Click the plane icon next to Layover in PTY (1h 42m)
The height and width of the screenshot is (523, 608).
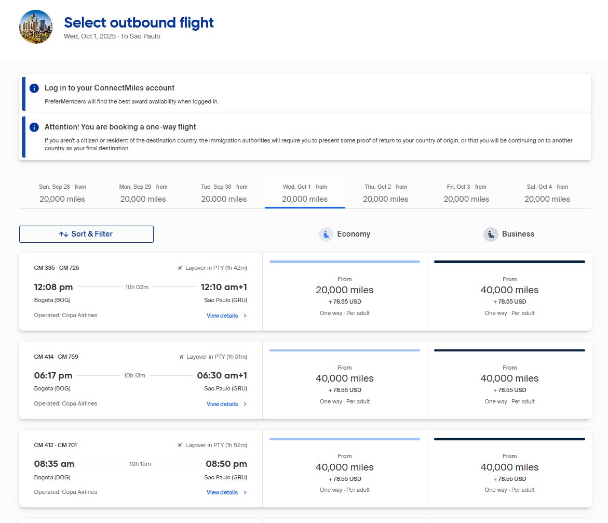(180, 268)
